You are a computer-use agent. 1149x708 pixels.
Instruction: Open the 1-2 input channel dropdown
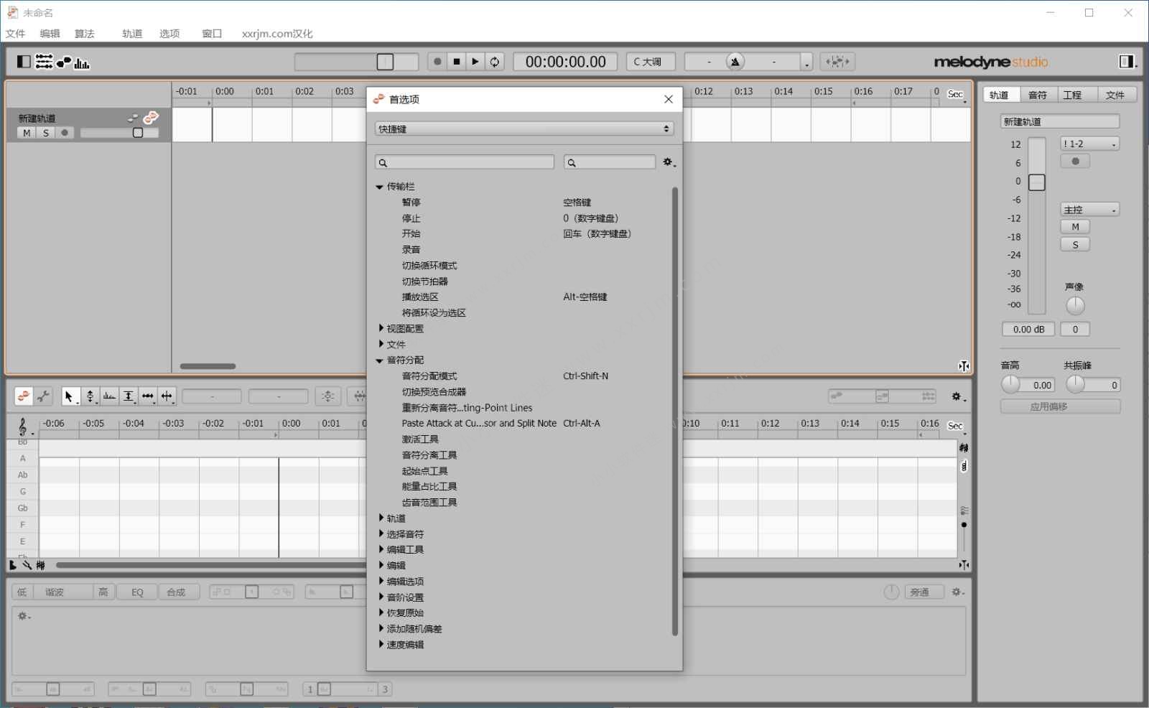(x=1090, y=144)
